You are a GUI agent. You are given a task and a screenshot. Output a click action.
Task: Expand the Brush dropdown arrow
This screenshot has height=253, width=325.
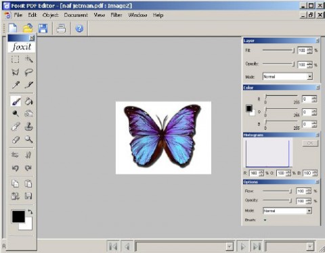(265, 220)
